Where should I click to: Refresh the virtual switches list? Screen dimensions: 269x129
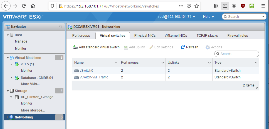tap(189, 47)
